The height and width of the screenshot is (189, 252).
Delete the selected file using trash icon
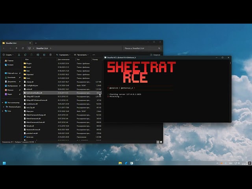(x=50, y=55)
